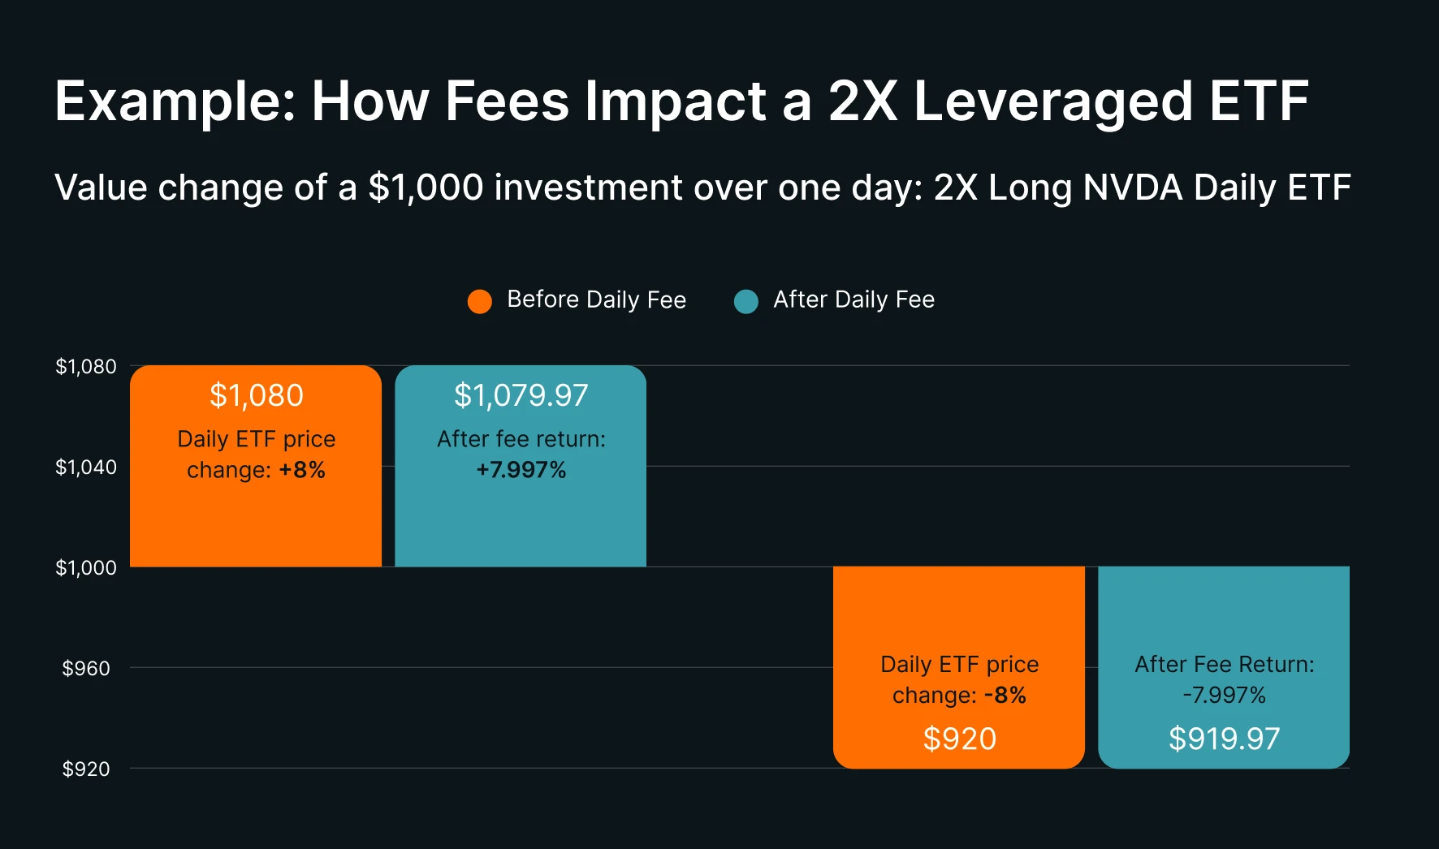Click the $1,079.97 value in the teal bar
The width and height of the screenshot is (1439, 849).
point(521,395)
